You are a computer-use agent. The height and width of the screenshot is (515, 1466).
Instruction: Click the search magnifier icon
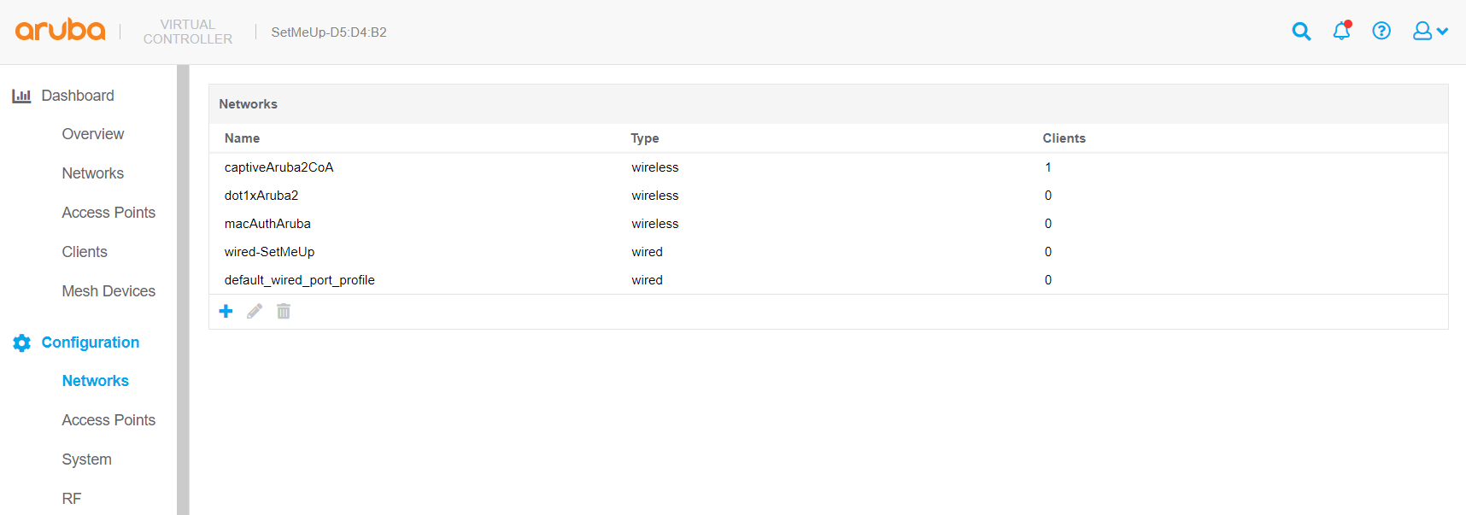tap(1301, 32)
